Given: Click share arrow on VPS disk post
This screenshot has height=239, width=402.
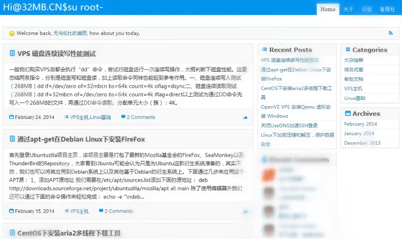Looking at the screenshot, I should pyautogui.click(x=245, y=117).
